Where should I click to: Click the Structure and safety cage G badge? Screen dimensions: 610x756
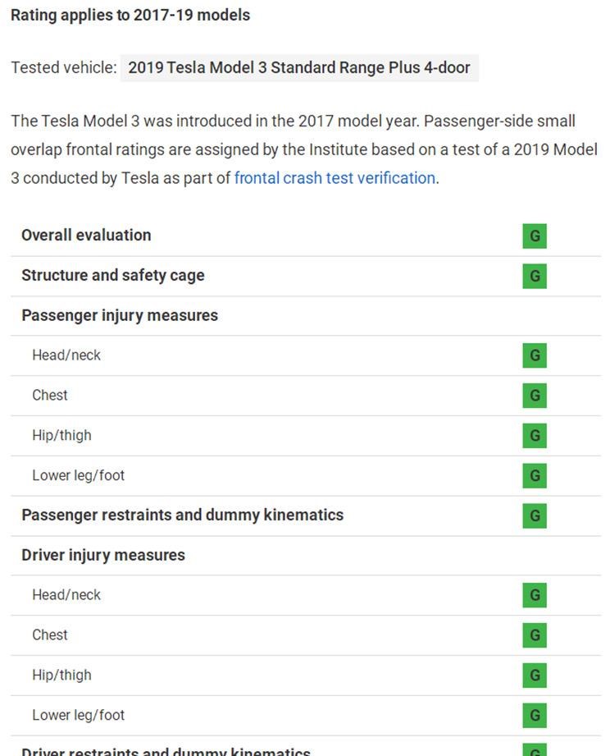coord(535,276)
